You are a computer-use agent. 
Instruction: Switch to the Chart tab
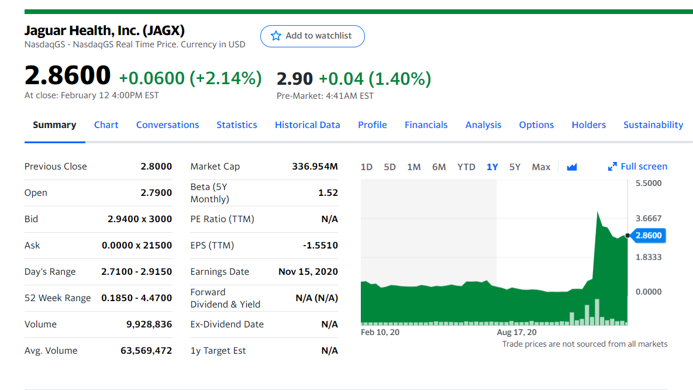pos(106,125)
